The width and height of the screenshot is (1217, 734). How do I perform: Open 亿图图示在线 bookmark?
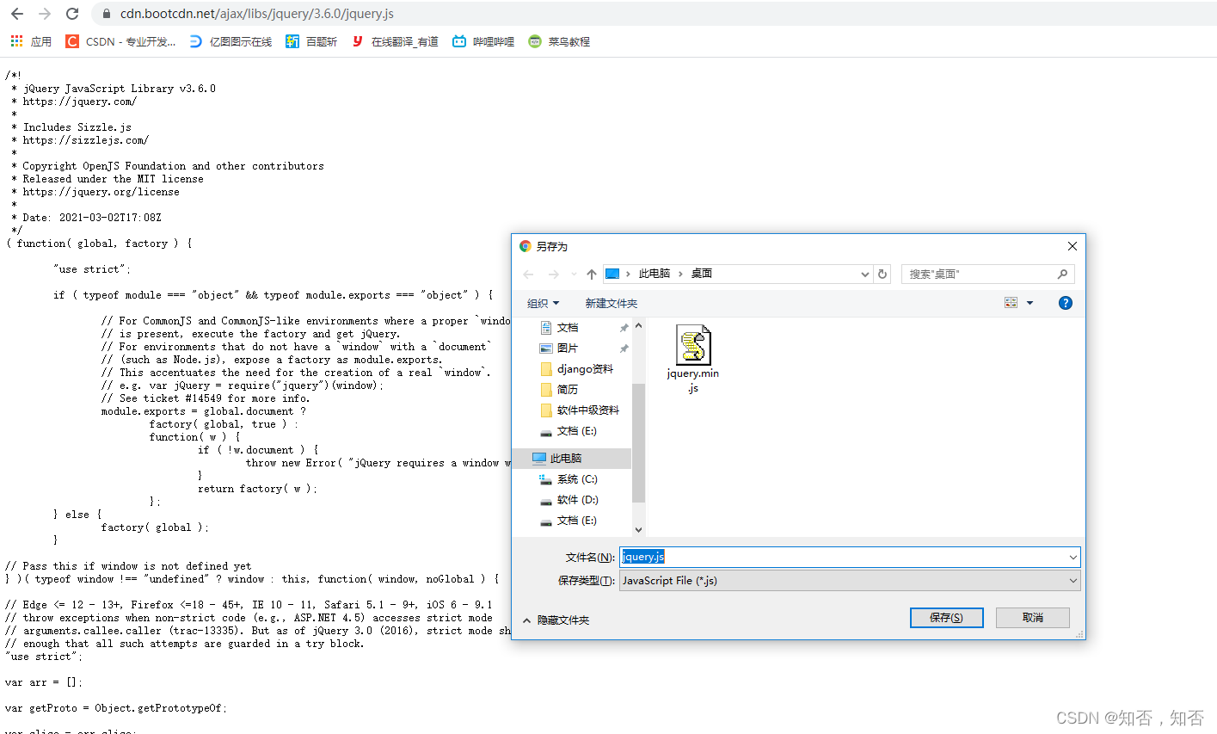(x=230, y=41)
